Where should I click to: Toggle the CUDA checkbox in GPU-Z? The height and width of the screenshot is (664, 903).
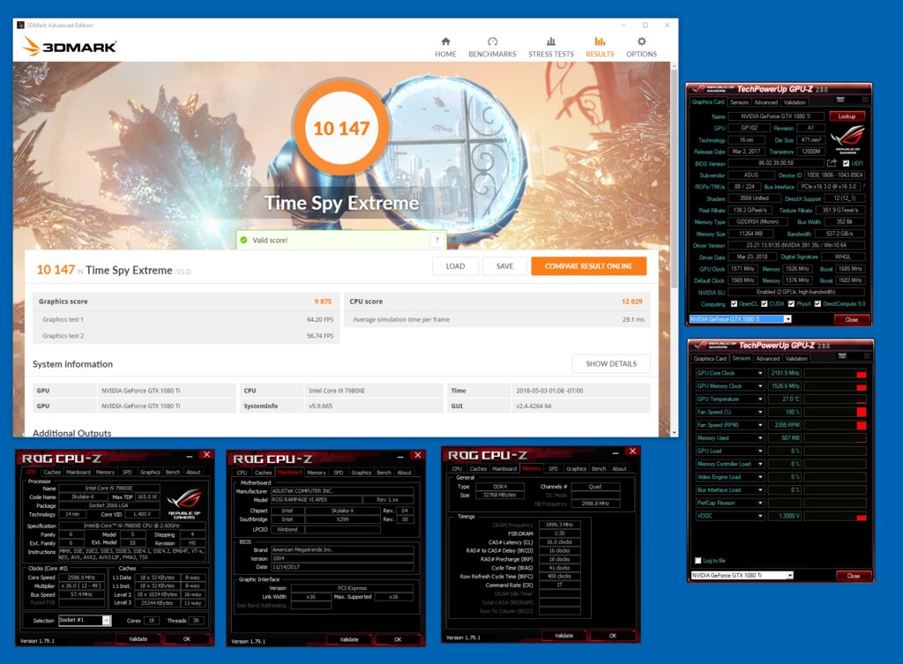point(765,304)
